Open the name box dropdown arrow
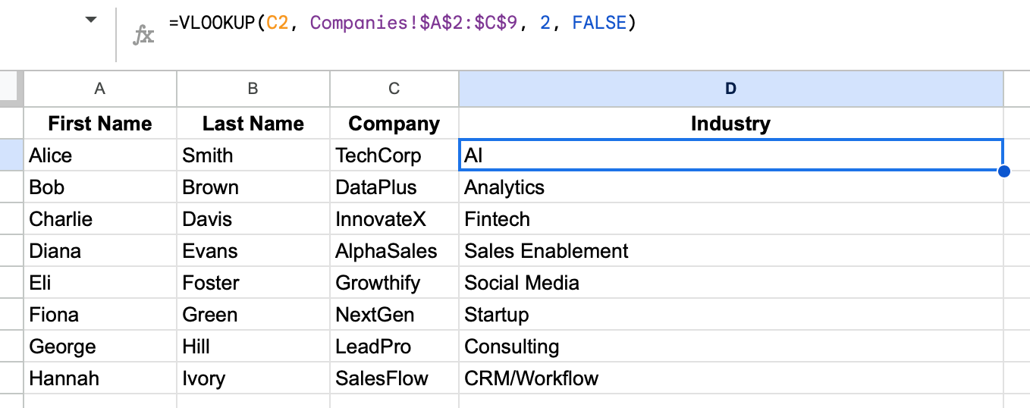1030x408 pixels. (91, 20)
